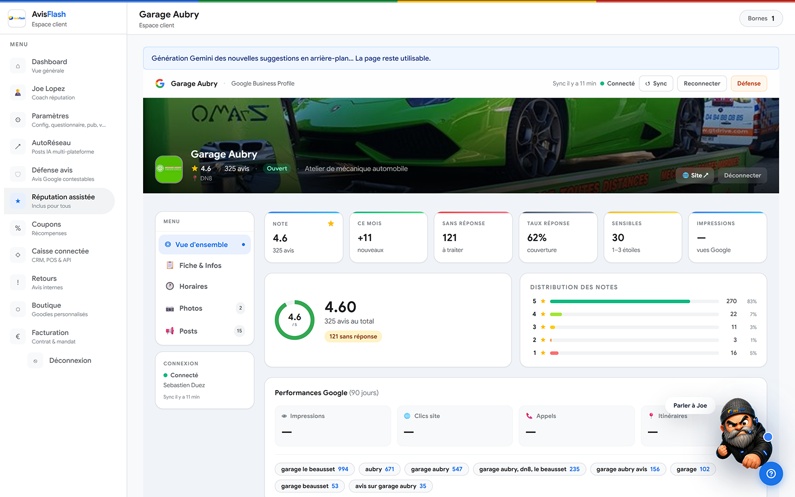Screen dimensions: 795x497
Task: Click the Clics site globe icon
Action: pos(407,416)
